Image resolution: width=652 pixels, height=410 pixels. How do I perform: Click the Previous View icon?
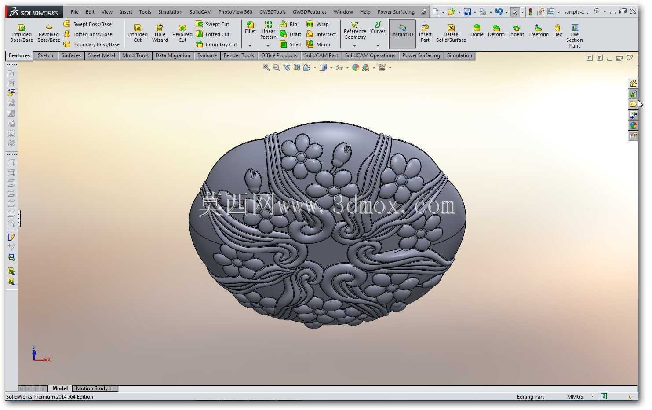(287, 67)
